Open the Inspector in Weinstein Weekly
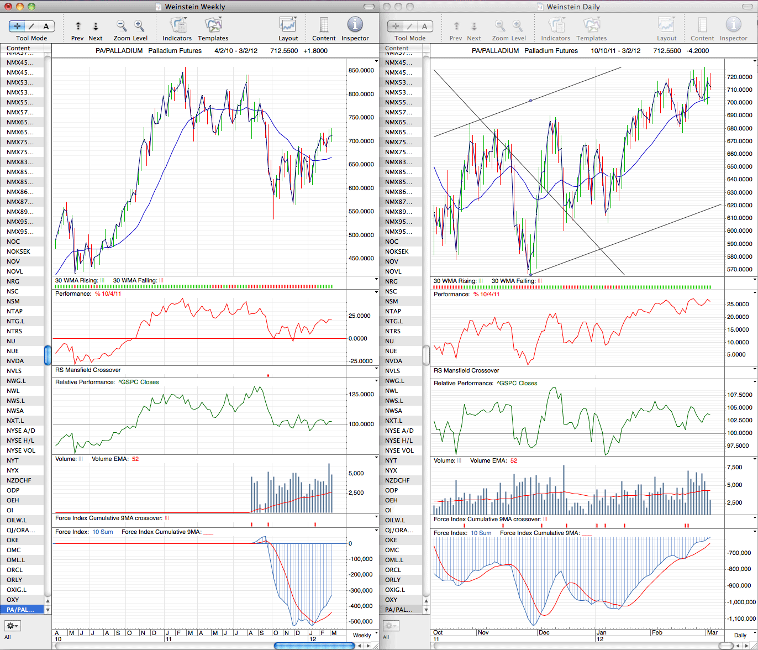This screenshot has height=650, width=758. point(355,25)
